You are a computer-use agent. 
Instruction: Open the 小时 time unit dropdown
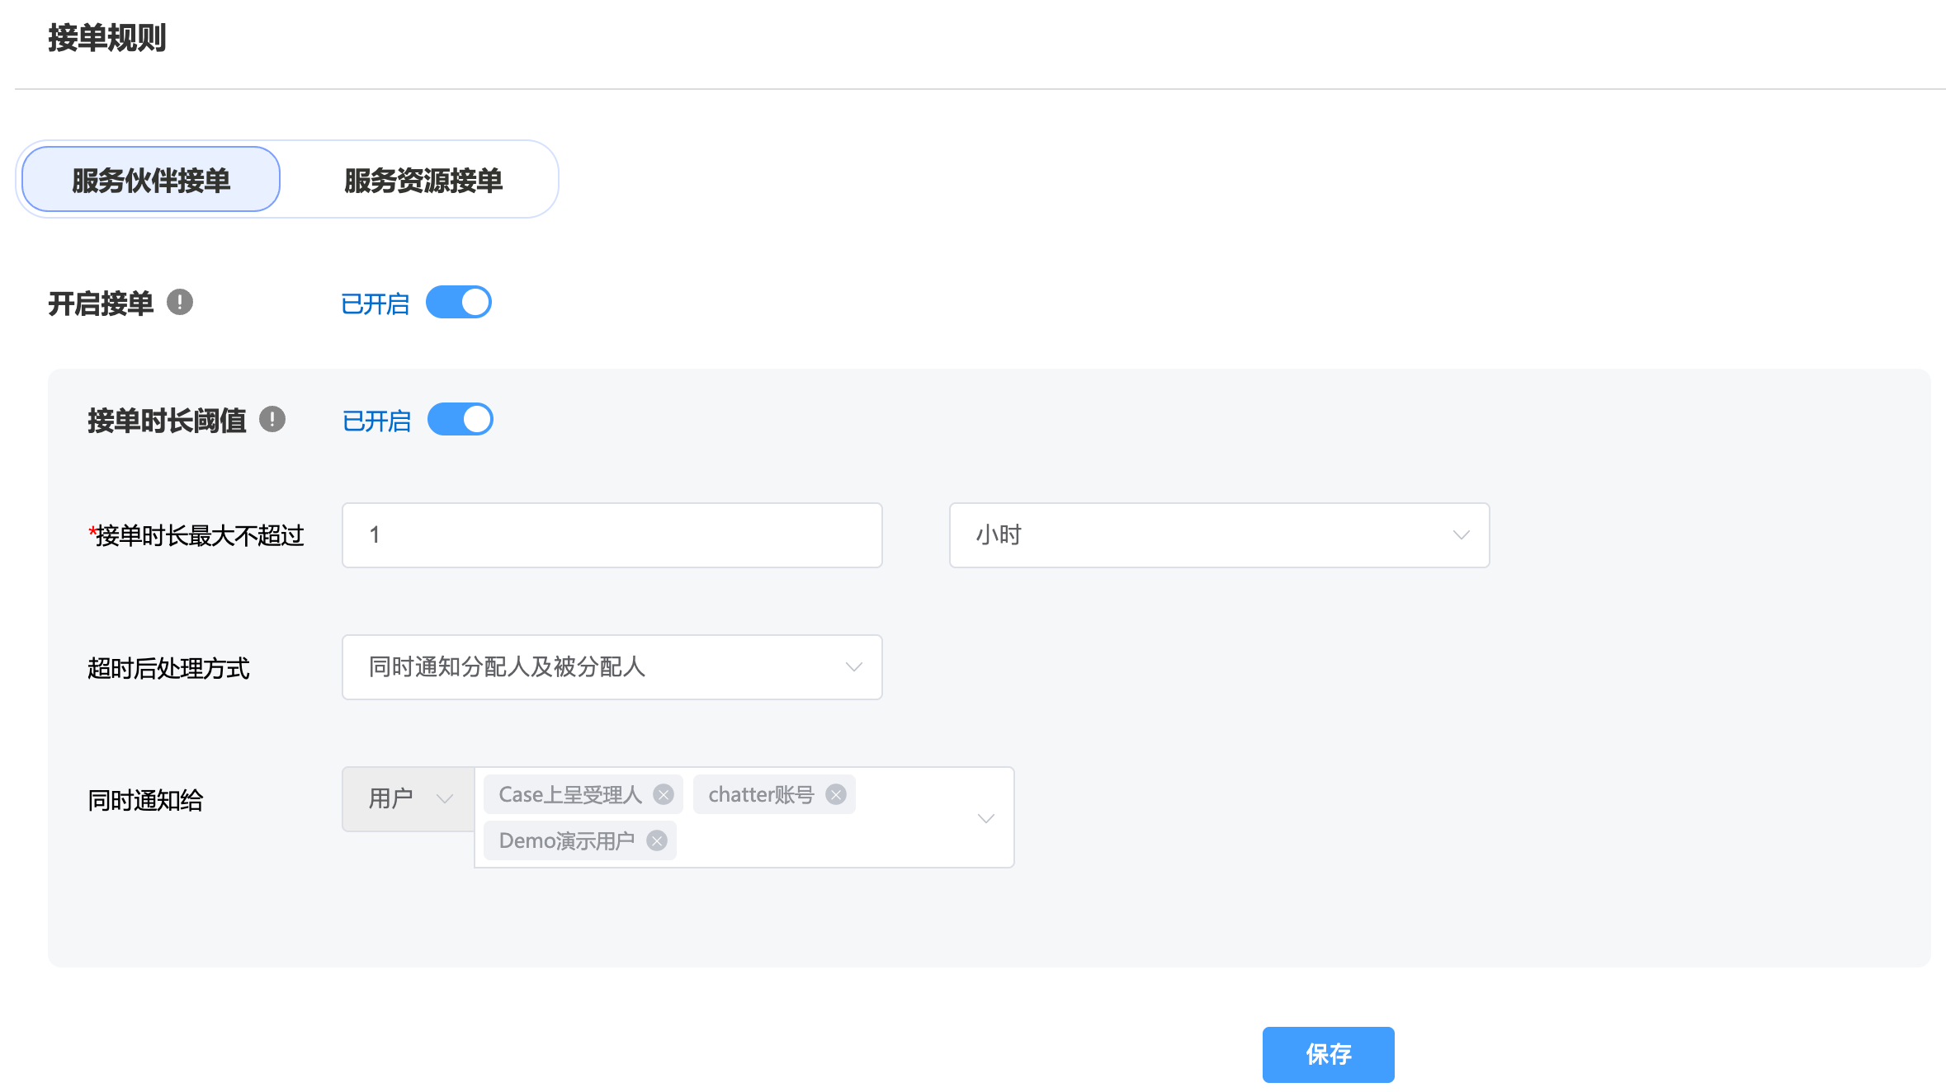pos(1218,535)
